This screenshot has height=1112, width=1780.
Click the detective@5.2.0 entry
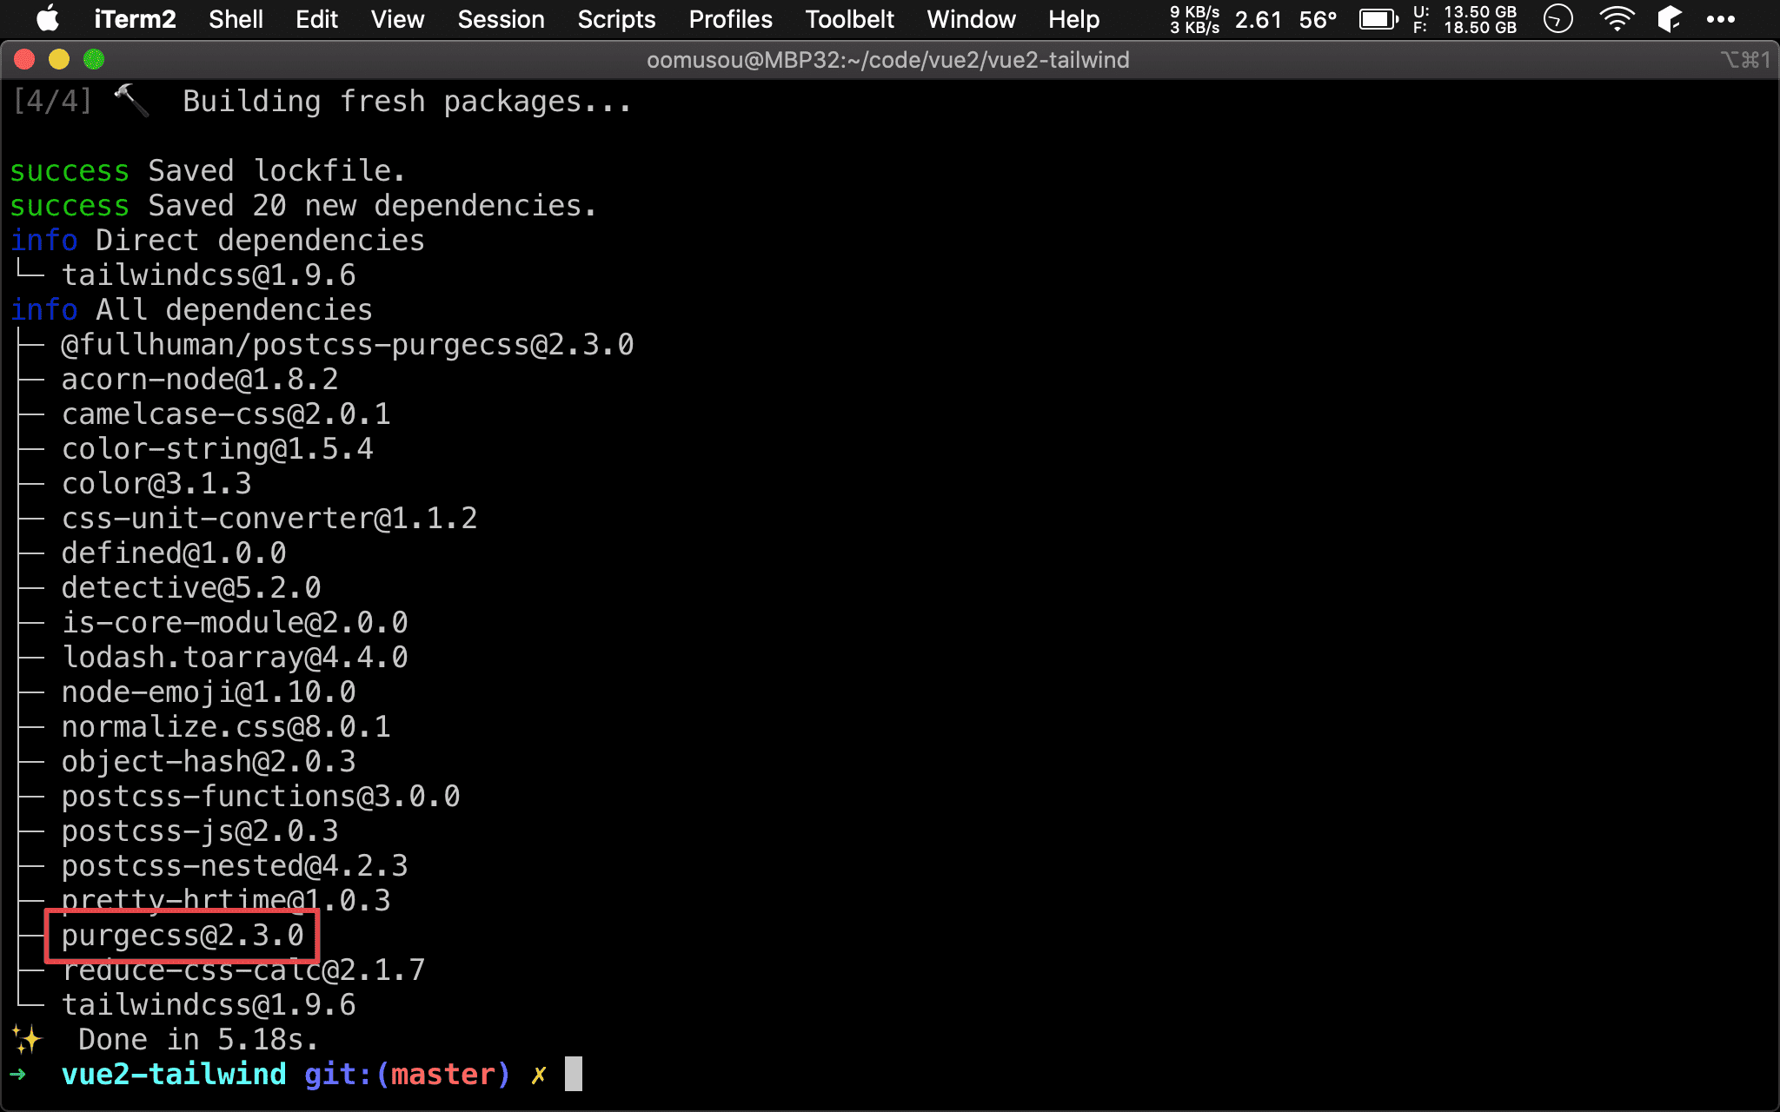(x=191, y=588)
